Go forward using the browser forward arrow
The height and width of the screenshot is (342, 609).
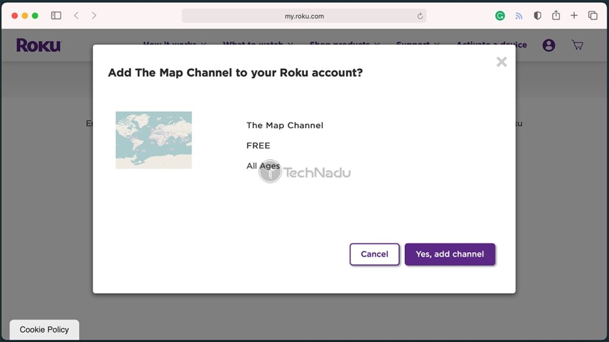[94, 15]
